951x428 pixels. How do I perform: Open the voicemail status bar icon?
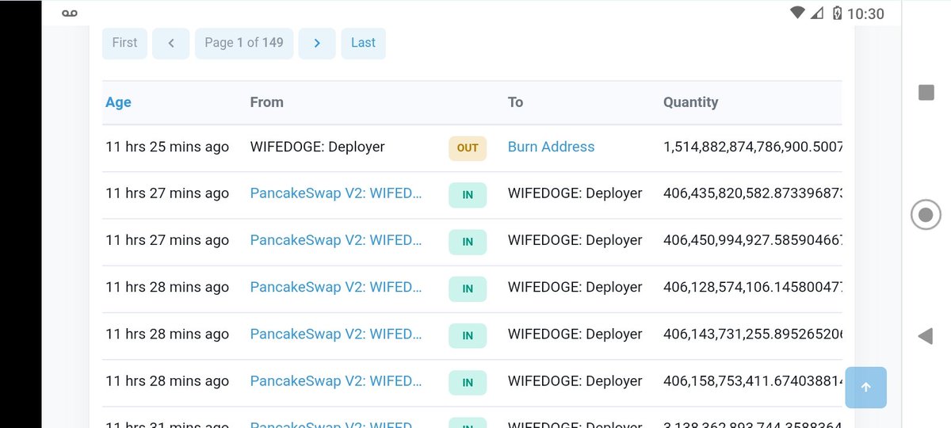(x=70, y=13)
